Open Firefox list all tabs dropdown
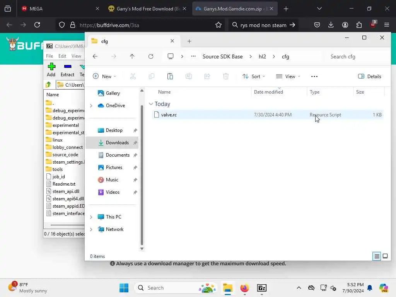This screenshot has height=297, width=396. point(319,9)
